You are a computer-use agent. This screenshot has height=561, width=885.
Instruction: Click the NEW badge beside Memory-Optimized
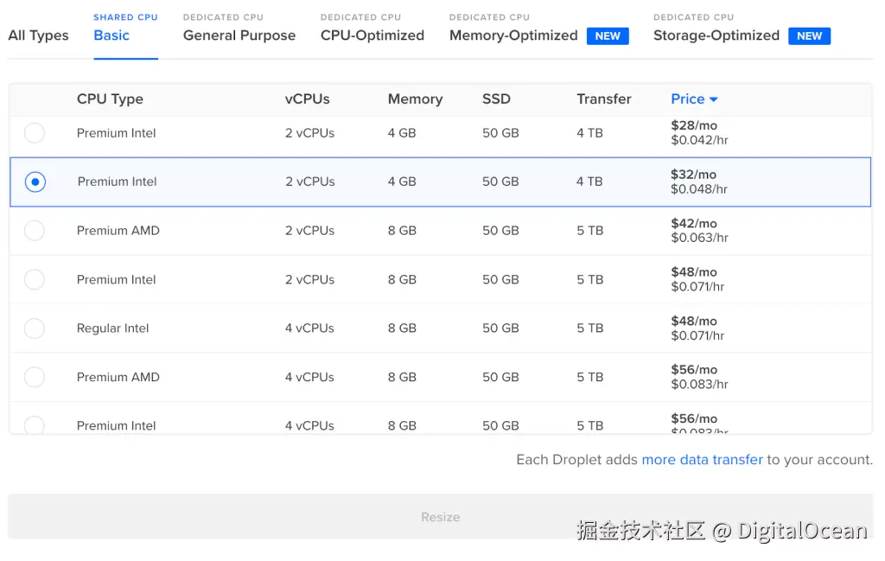608,36
